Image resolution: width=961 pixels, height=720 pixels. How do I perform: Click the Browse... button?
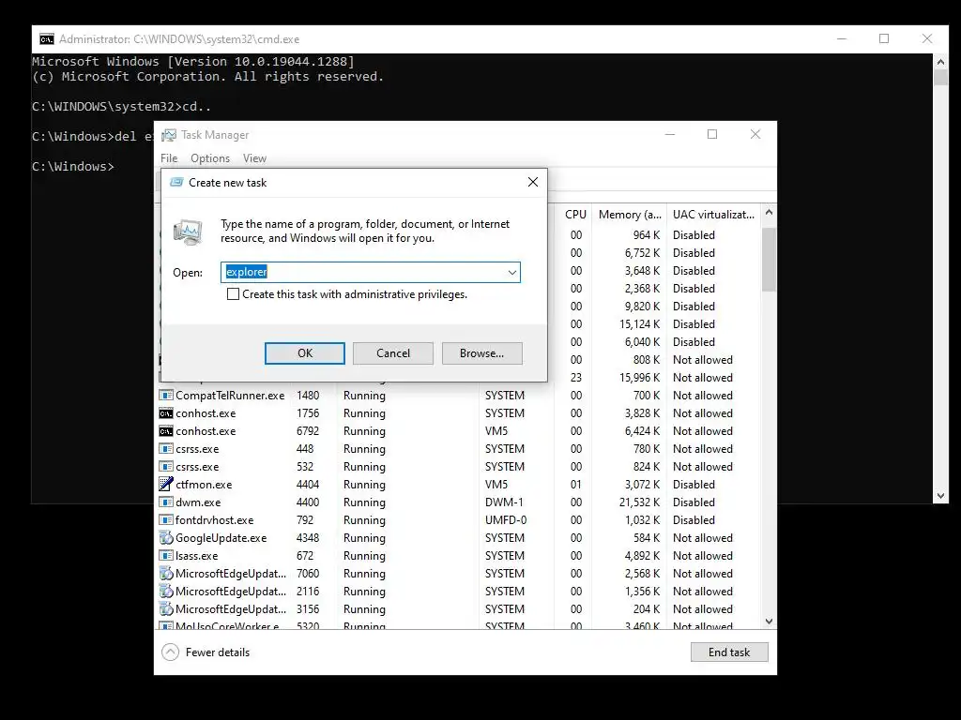481,353
